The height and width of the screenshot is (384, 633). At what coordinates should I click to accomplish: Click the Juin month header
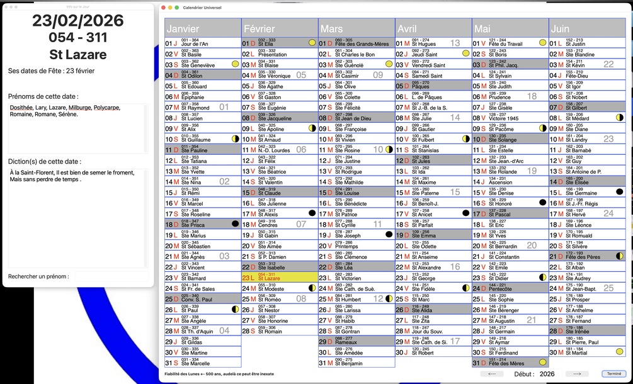(x=588, y=28)
